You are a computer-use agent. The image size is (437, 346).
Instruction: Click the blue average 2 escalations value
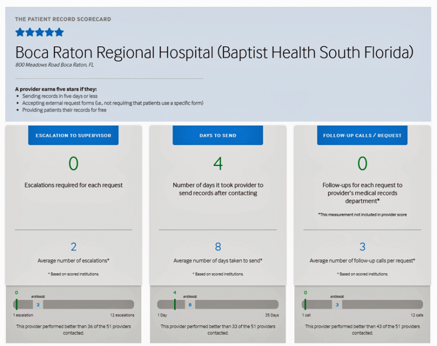click(x=73, y=247)
